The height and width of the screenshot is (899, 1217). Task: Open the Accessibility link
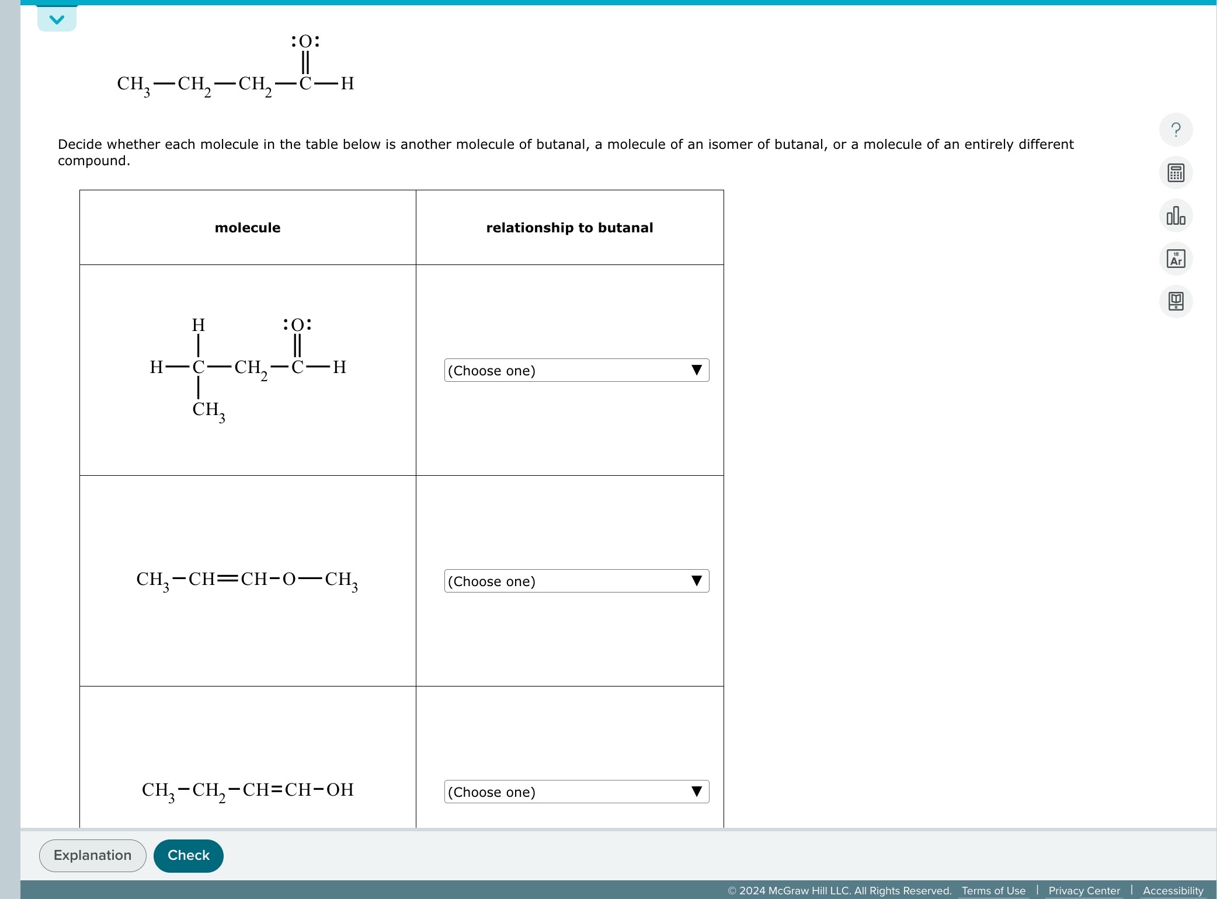[x=1173, y=890]
